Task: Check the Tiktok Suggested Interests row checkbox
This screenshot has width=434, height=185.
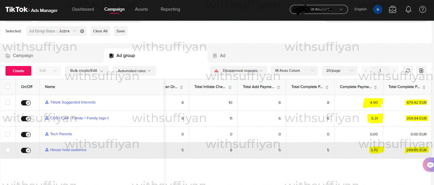Action: pos(8,103)
